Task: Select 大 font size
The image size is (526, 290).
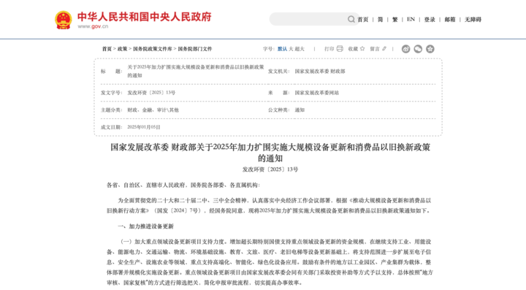Action: (x=291, y=49)
